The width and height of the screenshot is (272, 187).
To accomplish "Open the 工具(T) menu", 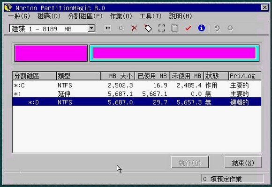I will tap(151, 16).
